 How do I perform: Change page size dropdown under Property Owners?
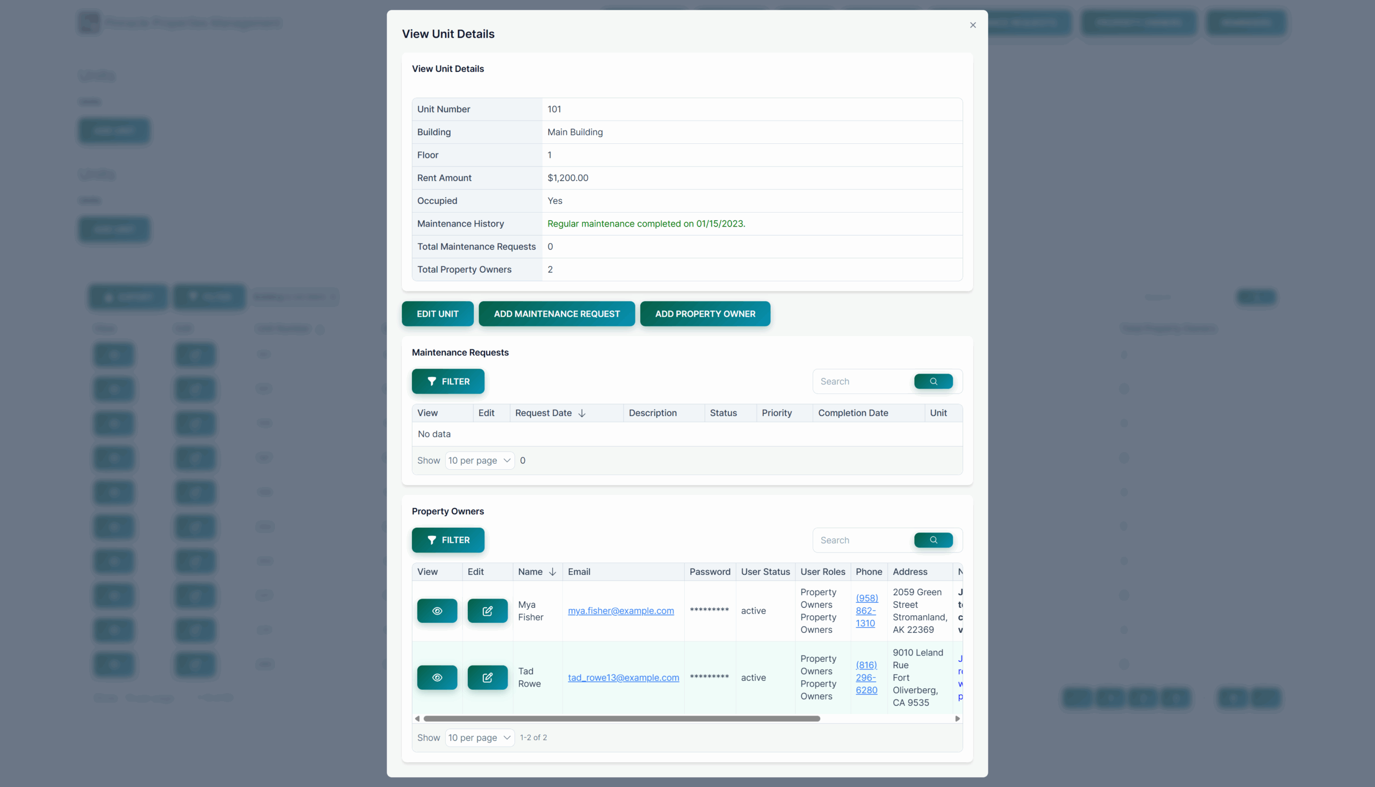click(x=479, y=737)
